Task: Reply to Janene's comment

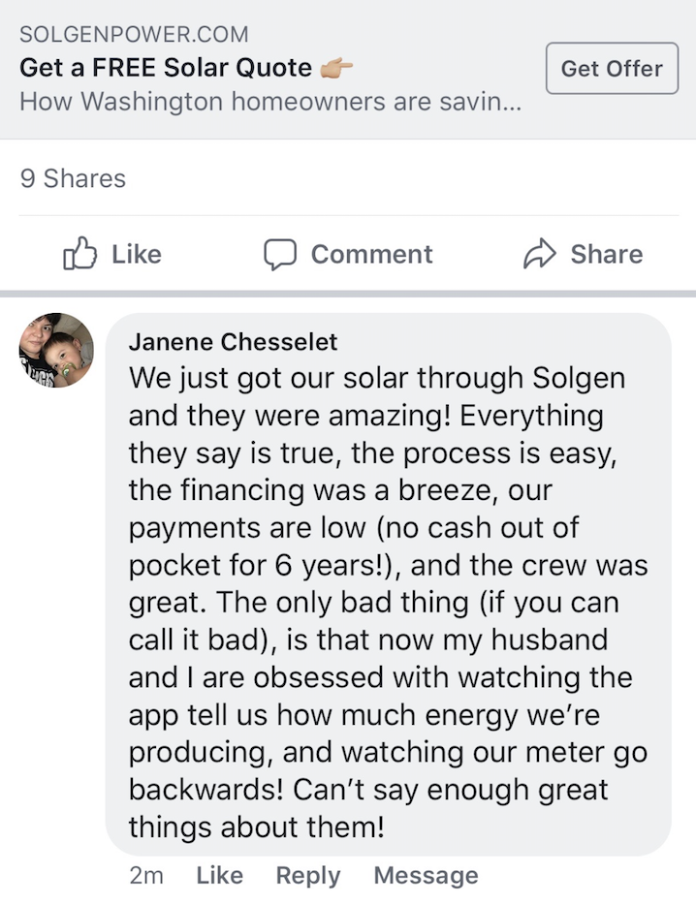Action: click(308, 875)
